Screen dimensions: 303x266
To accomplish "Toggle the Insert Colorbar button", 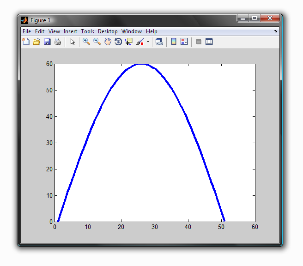I will coord(174,42).
